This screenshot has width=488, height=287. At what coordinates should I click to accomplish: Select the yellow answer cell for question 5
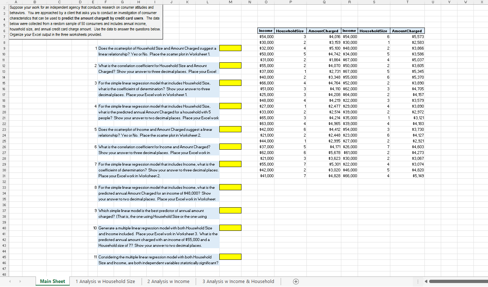coord(231,129)
